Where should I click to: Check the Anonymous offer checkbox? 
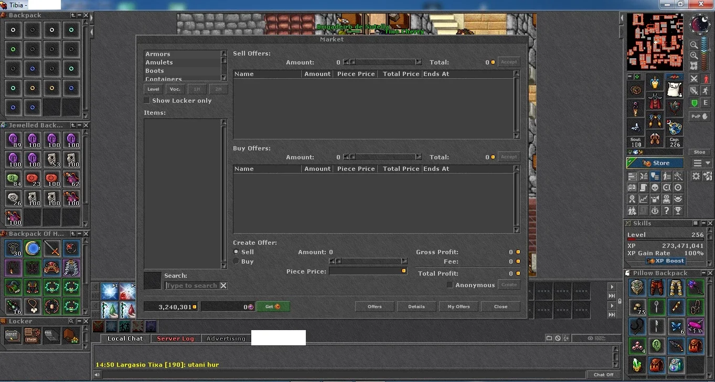(450, 285)
